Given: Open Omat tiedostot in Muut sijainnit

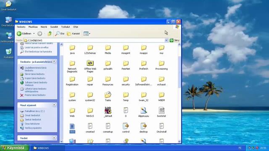Looking at the screenshot, I should pos(32,115).
